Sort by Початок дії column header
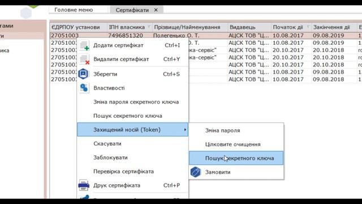 click(288, 27)
